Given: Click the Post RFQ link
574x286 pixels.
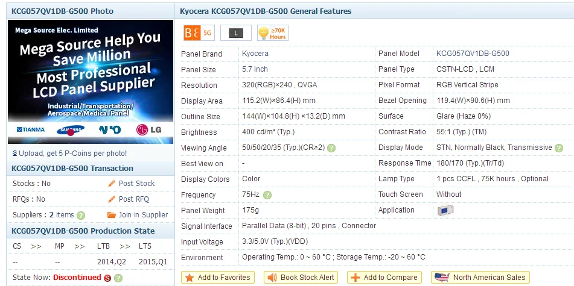Looking at the screenshot, I should coord(133,199).
